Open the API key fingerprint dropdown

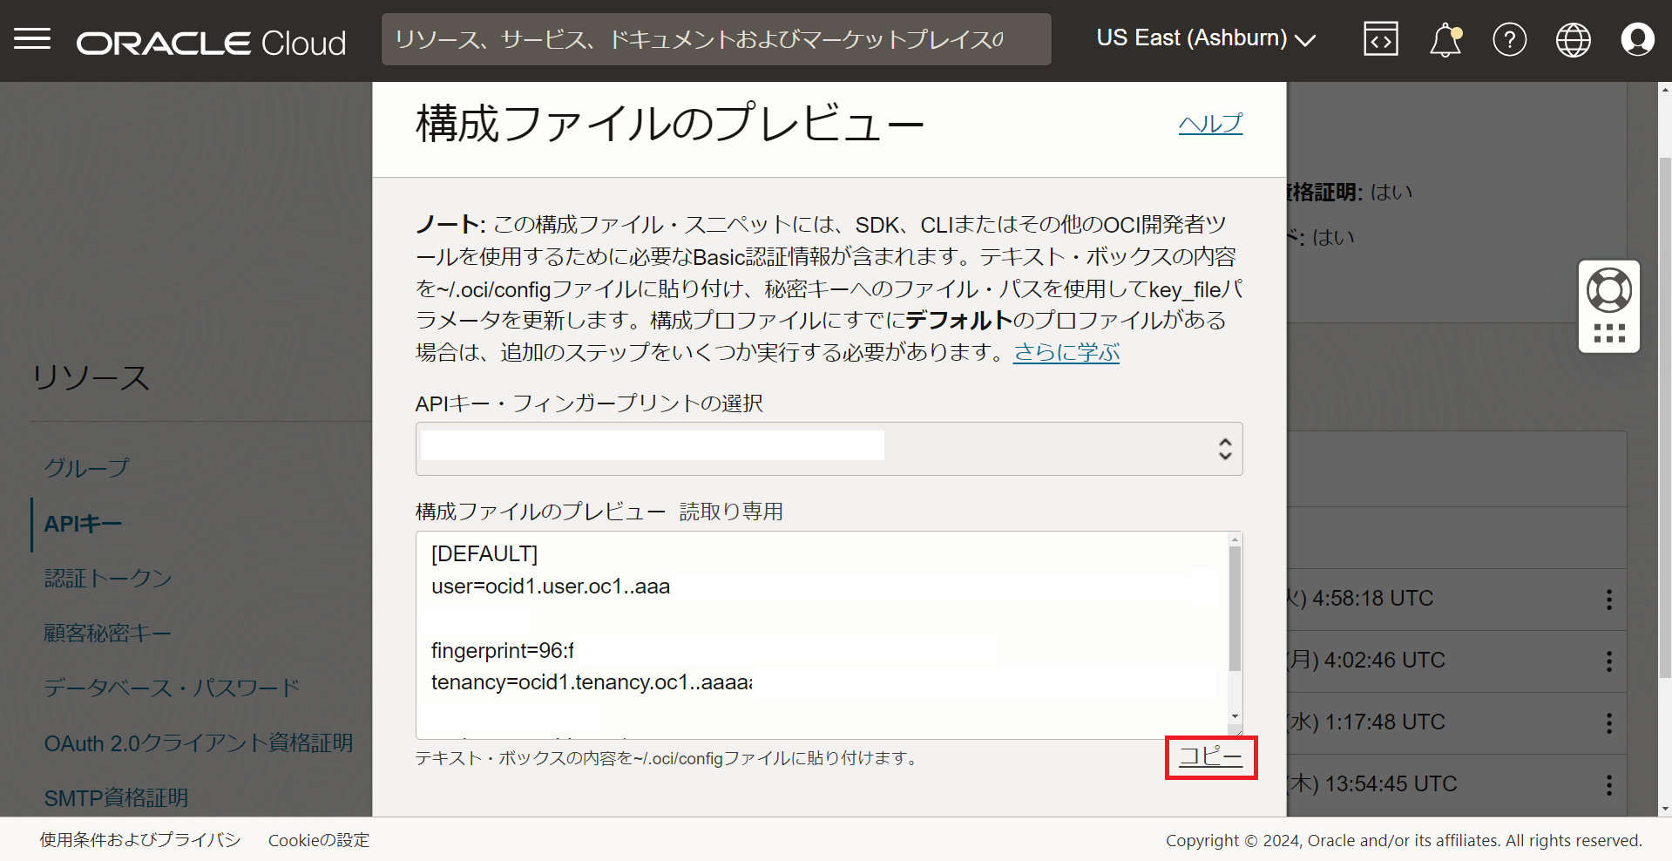[x=829, y=449]
